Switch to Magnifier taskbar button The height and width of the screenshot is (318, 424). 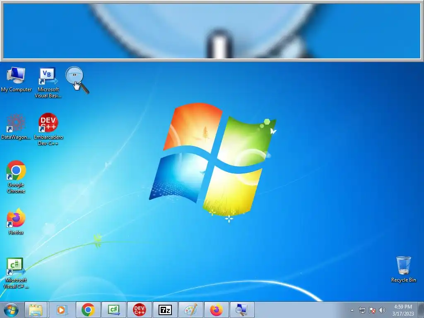[242, 310]
